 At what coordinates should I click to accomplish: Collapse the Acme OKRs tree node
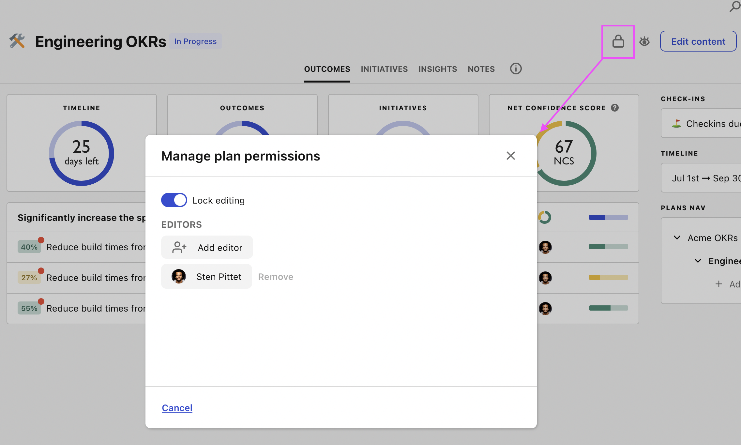(677, 238)
